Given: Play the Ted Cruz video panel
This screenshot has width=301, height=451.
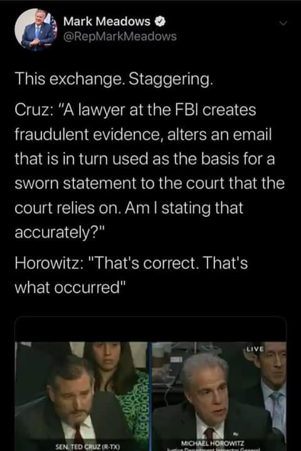Looking at the screenshot, I should tap(82, 396).
